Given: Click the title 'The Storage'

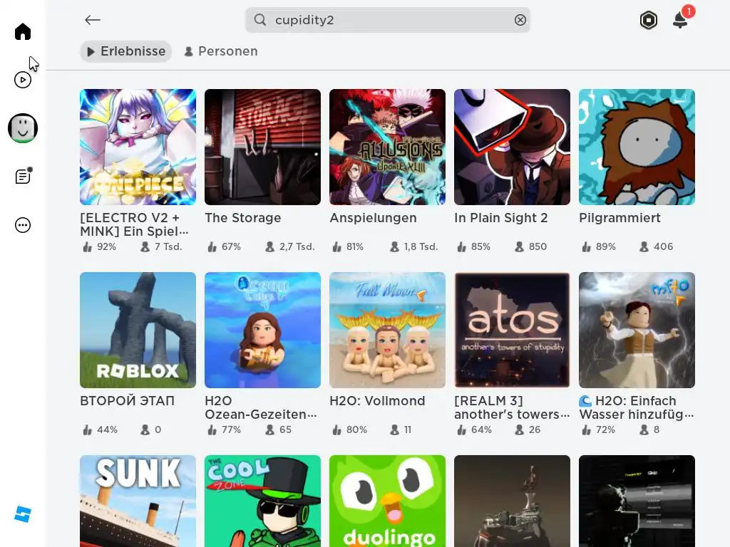Looking at the screenshot, I should (x=243, y=218).
